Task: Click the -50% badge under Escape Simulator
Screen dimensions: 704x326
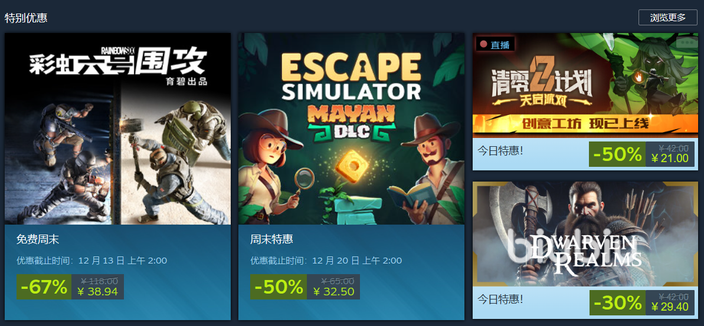Action: tap(279, 287)
